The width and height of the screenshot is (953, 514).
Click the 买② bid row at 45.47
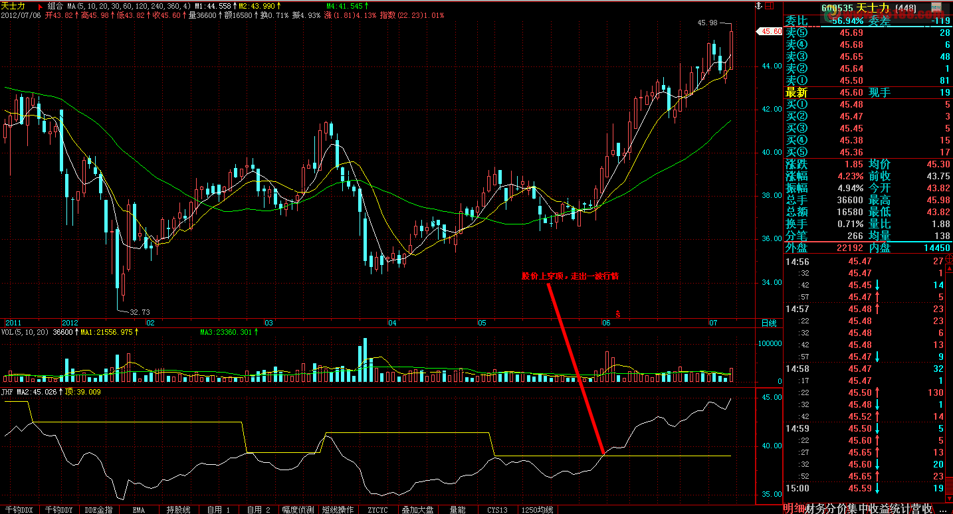(868, 116)
